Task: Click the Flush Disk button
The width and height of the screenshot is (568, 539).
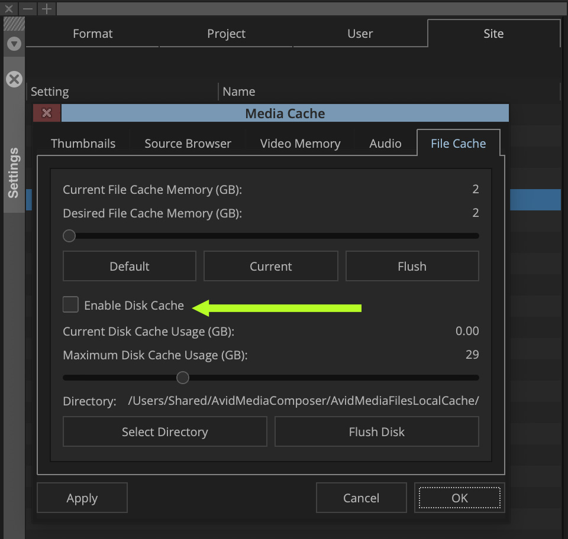Action: [x=377, y=431]
